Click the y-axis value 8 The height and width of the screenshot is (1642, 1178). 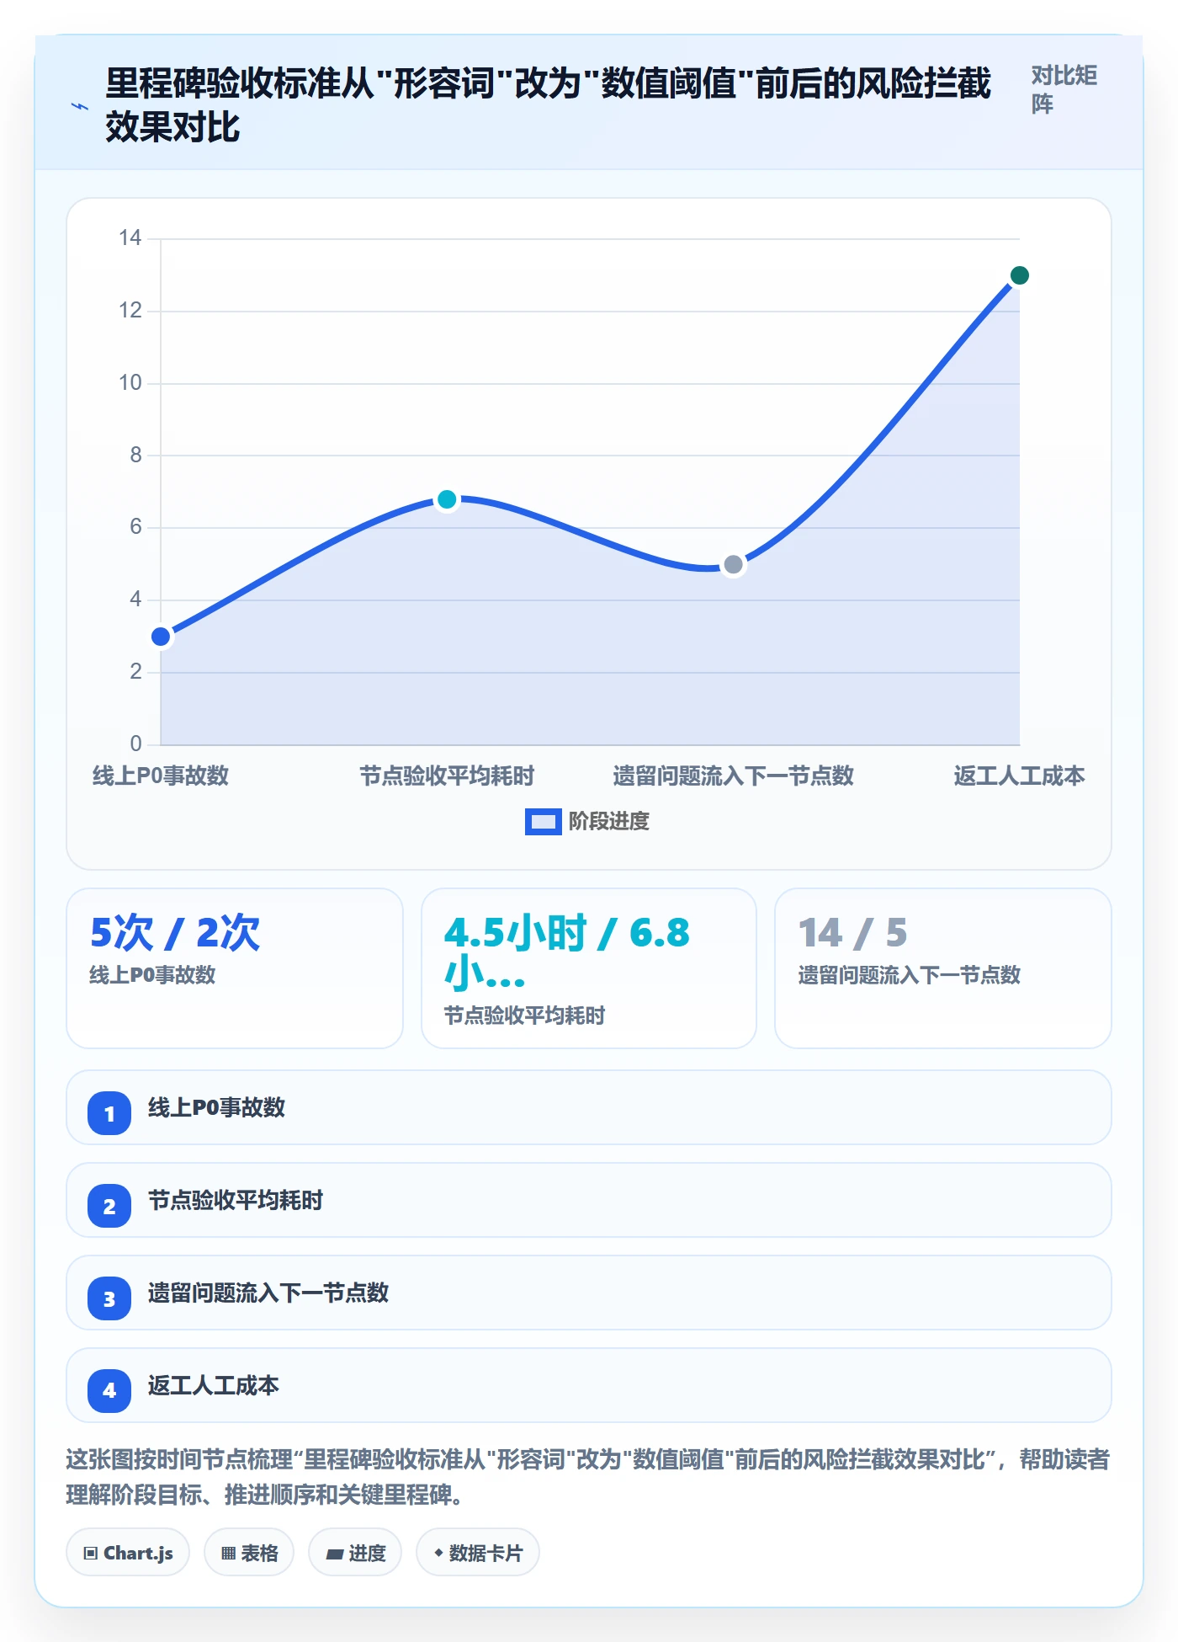135,456
